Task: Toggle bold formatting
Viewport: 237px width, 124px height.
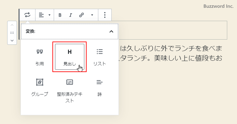Action: tap(60, 15)
